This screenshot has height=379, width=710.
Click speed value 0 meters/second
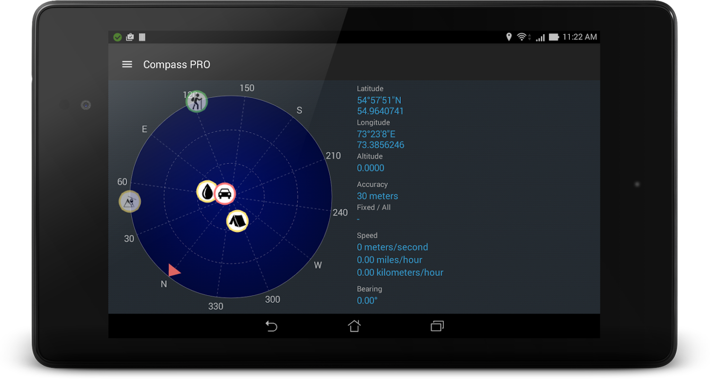392,247
